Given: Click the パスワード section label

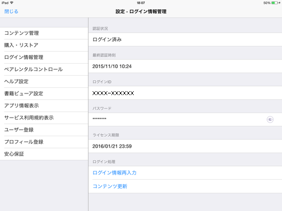Looking at the screenshot, I should [x=102, y=108].
